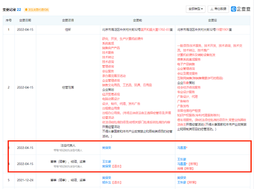Open the 【退出】 person link in 2022-04-15 董事 row
This screenshot has height=189, width=254.
107,166
